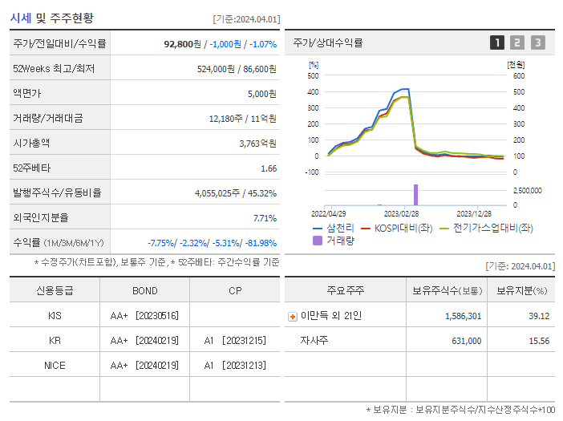Click the 시가총액 label
The image size is (563, 421).
(x=31, y=143)
